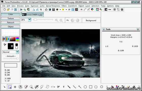
Task: Select the rainbow stripes color mode
Action: tap(7, 39)
